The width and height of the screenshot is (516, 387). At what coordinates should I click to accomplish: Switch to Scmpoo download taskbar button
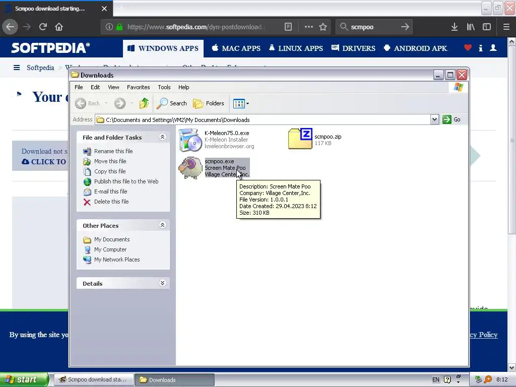coord(93,380)
